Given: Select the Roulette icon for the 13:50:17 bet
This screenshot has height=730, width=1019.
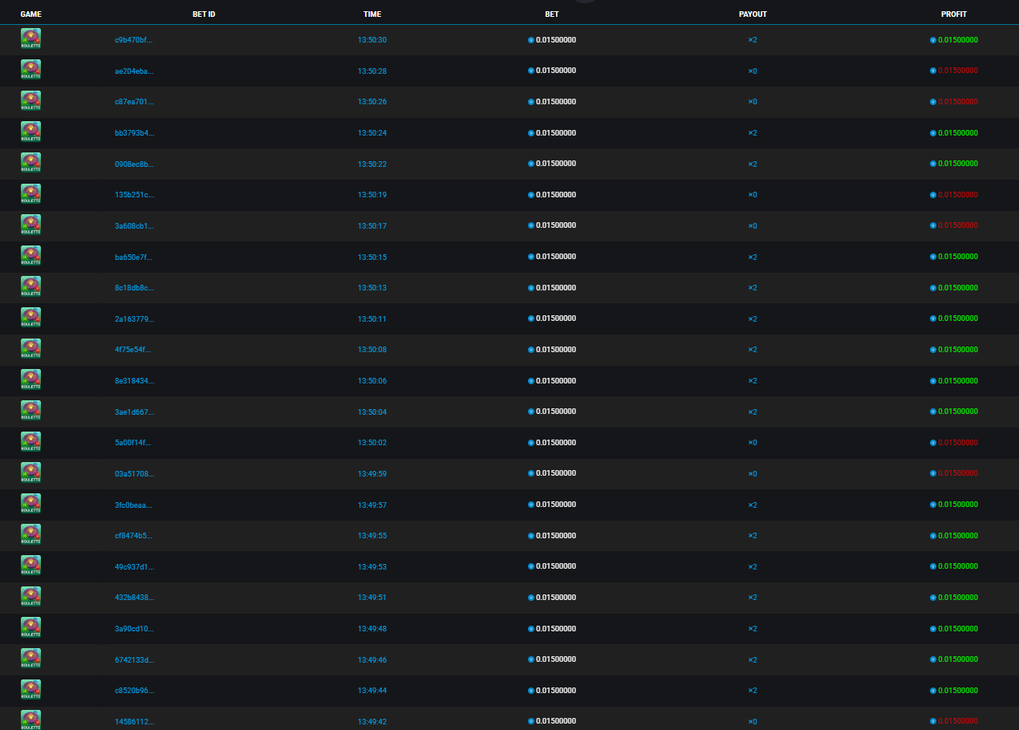Looking at the screenshot, I should point(30,225).
